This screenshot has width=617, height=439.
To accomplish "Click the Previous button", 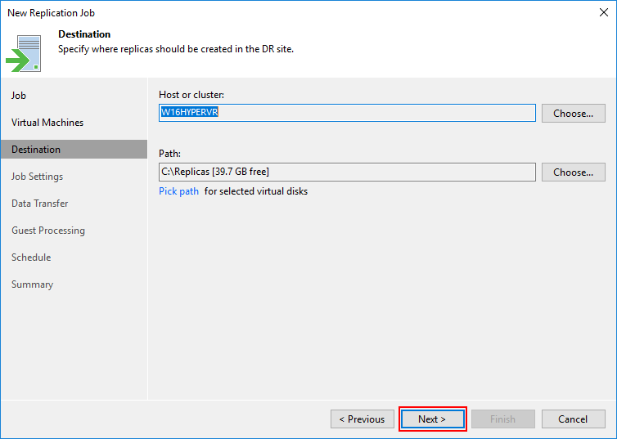I will (363, 419).
